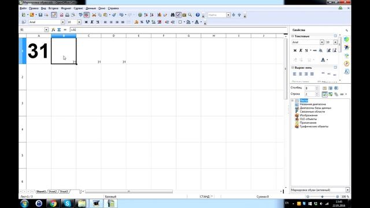This screenshot has width=370, height=208.
Task: Click the find previous up arrow icon
Action: (x=239, y=15)
